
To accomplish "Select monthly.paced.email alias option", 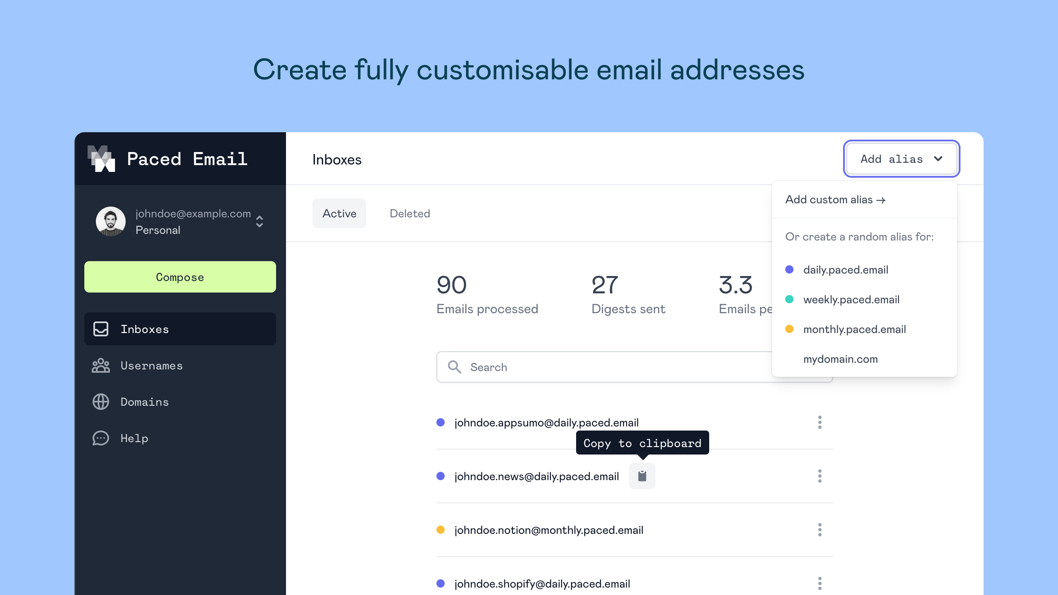I will tap(855, 329).
